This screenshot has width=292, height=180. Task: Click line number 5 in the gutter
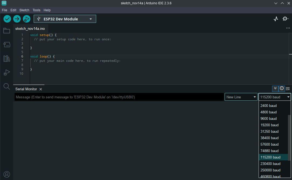(x=22, y=52)
